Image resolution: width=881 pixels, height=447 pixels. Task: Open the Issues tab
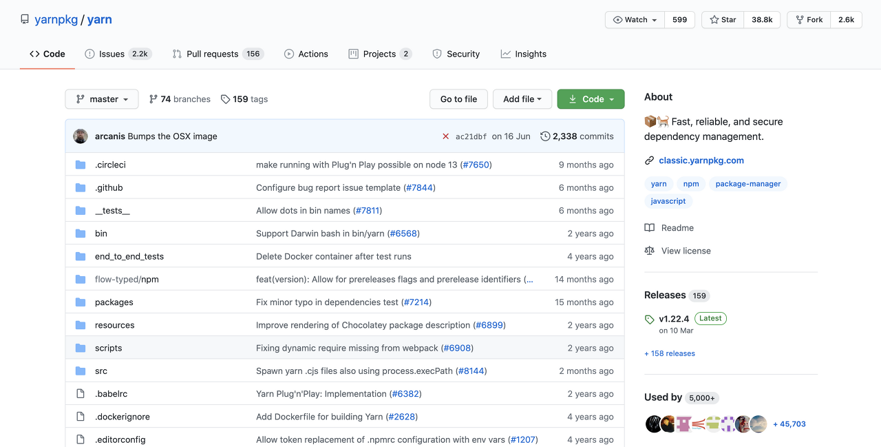[117, 54]
